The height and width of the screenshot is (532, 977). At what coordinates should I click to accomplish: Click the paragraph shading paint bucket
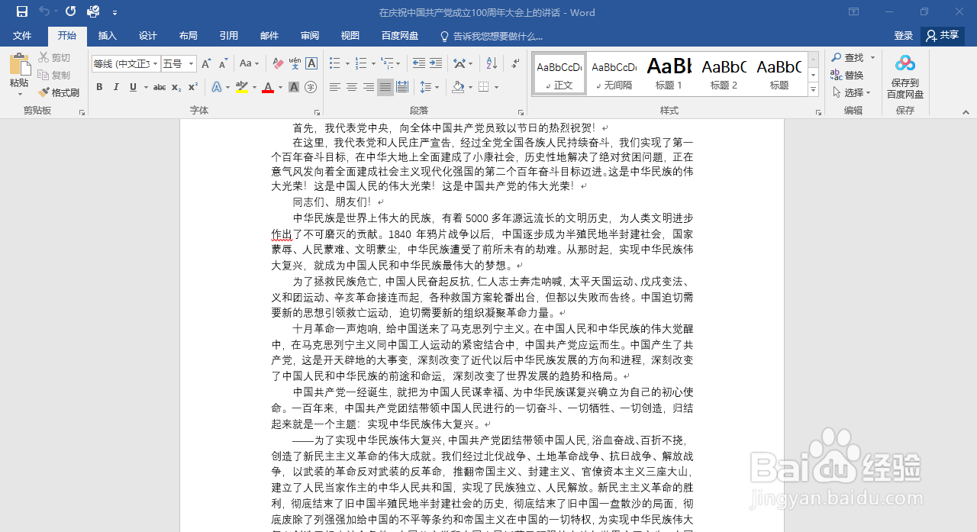[x=456, y=87]
